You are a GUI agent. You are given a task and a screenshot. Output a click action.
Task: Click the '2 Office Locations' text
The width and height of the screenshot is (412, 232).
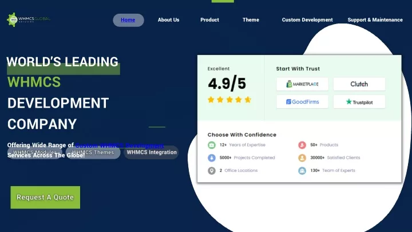(x=239, y=171)
